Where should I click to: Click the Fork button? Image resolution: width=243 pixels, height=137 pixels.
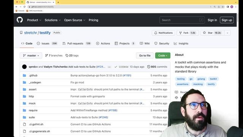click(x=188, y=33)
